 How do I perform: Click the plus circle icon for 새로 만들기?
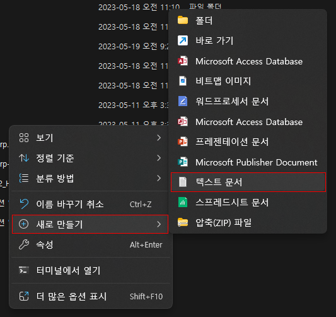(23, 224)
